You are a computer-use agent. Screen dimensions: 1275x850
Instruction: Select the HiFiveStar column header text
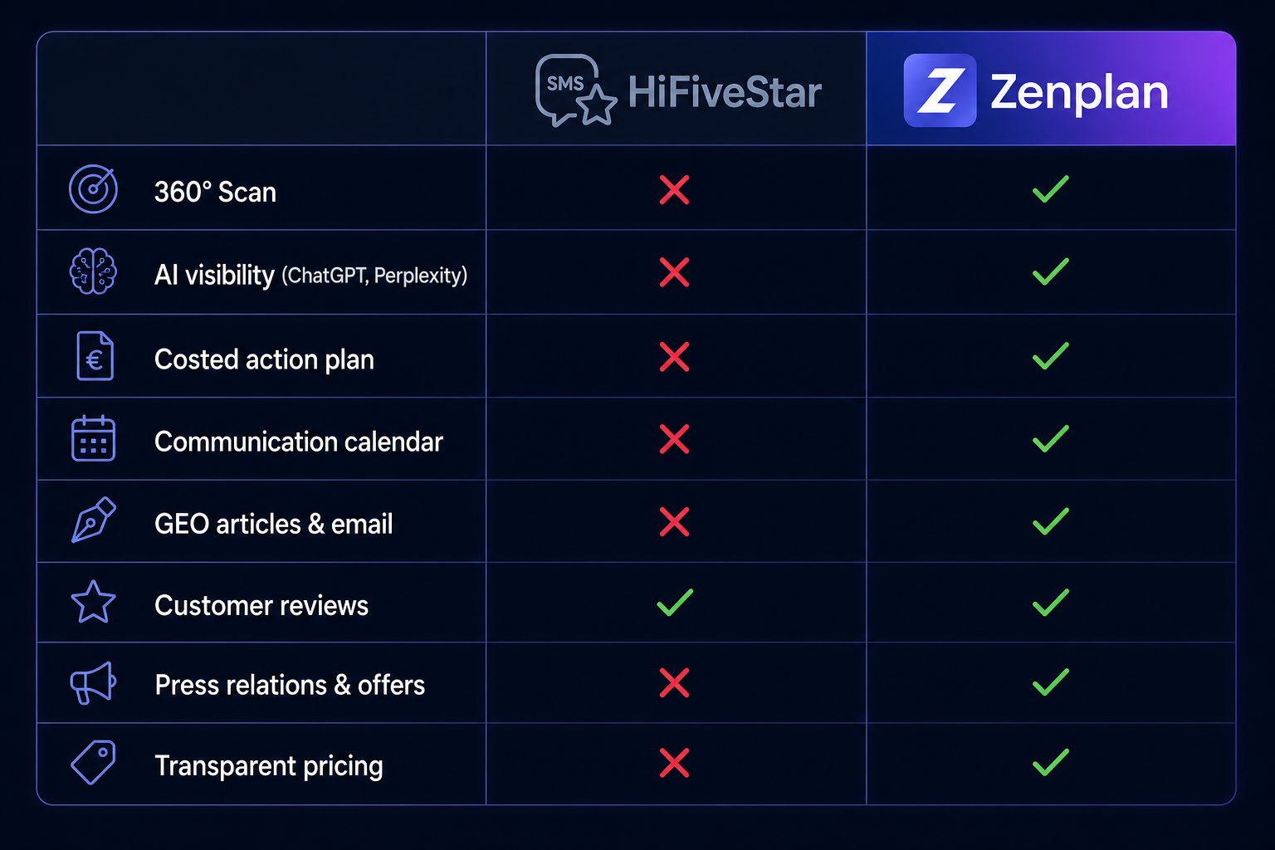coord(725,91)
